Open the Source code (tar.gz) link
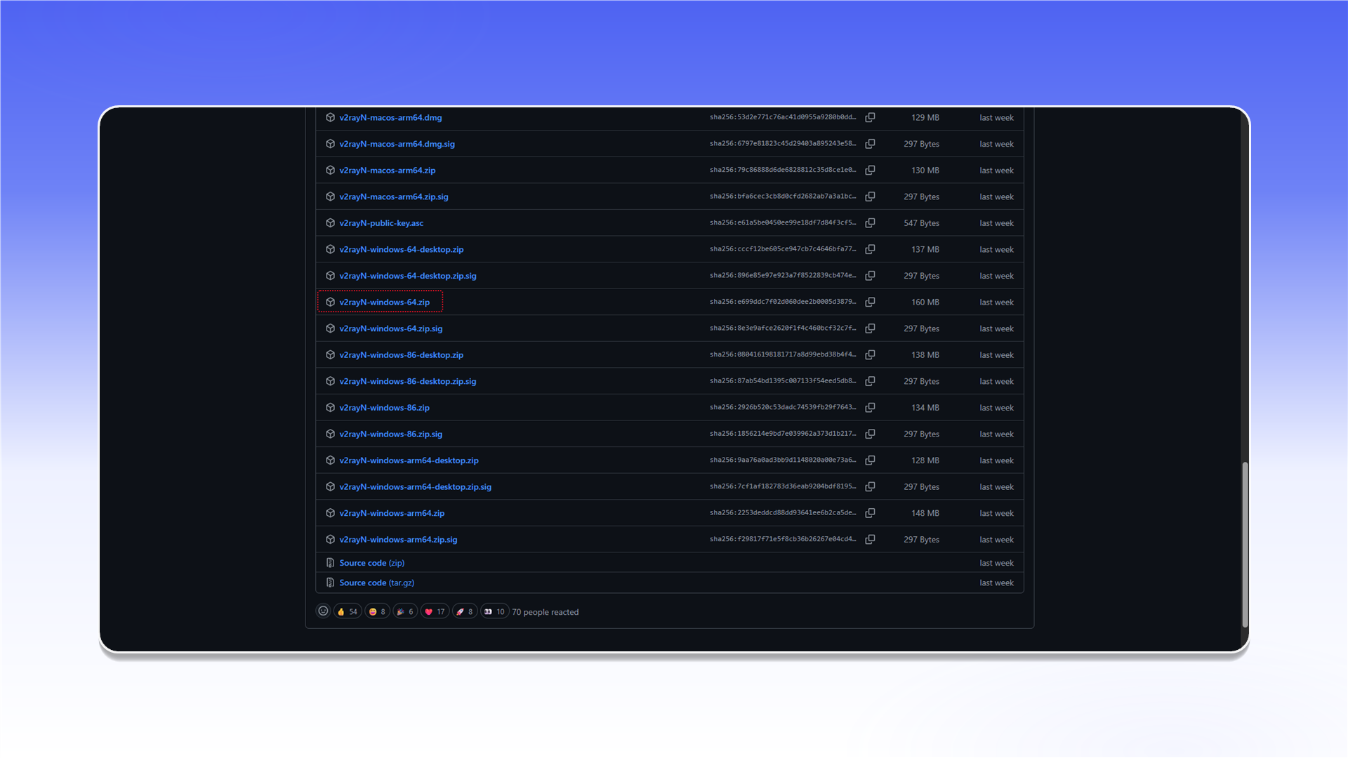This screenshot has width=1348, height=758. [376, 583]
